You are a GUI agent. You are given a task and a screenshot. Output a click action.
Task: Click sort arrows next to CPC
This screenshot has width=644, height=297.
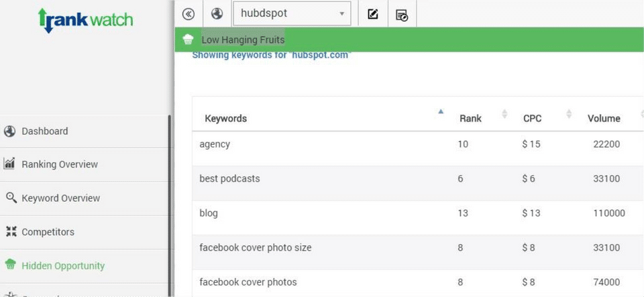pos(569,114)
